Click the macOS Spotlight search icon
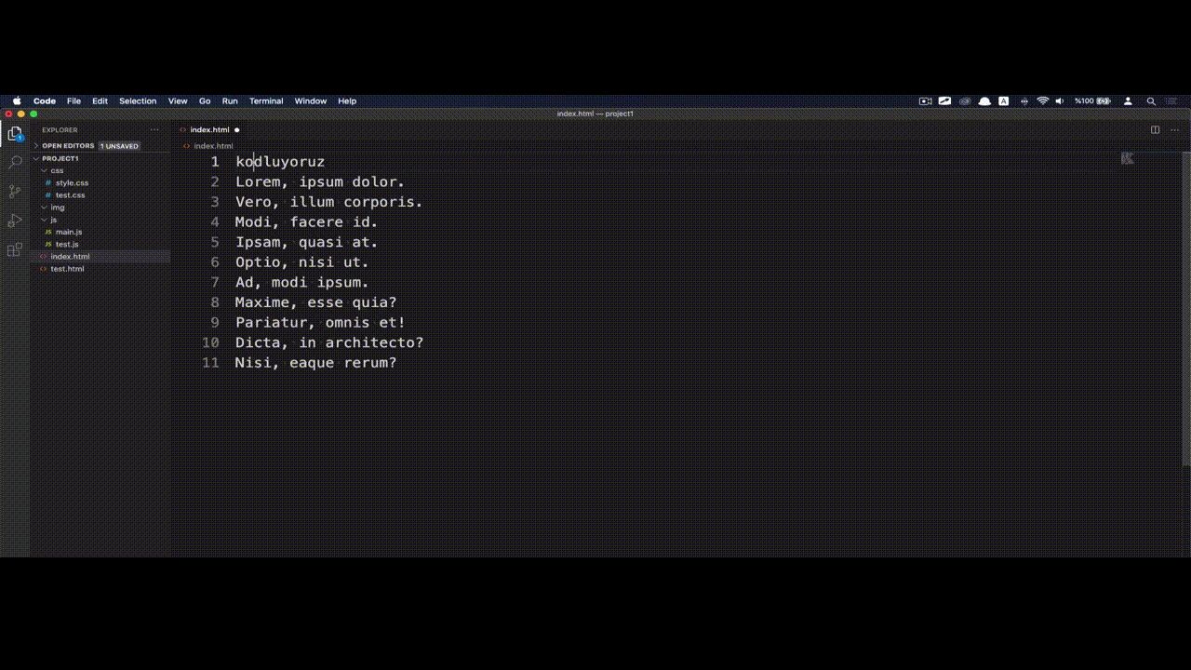 [x=1151, y=101]
